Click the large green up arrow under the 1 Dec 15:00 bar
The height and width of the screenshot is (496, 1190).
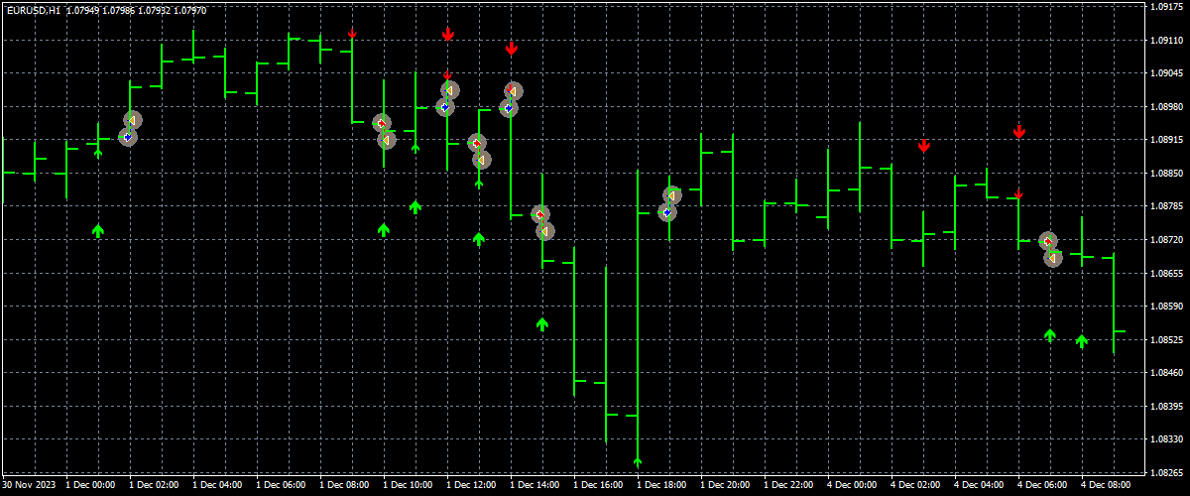click(542, 323)
